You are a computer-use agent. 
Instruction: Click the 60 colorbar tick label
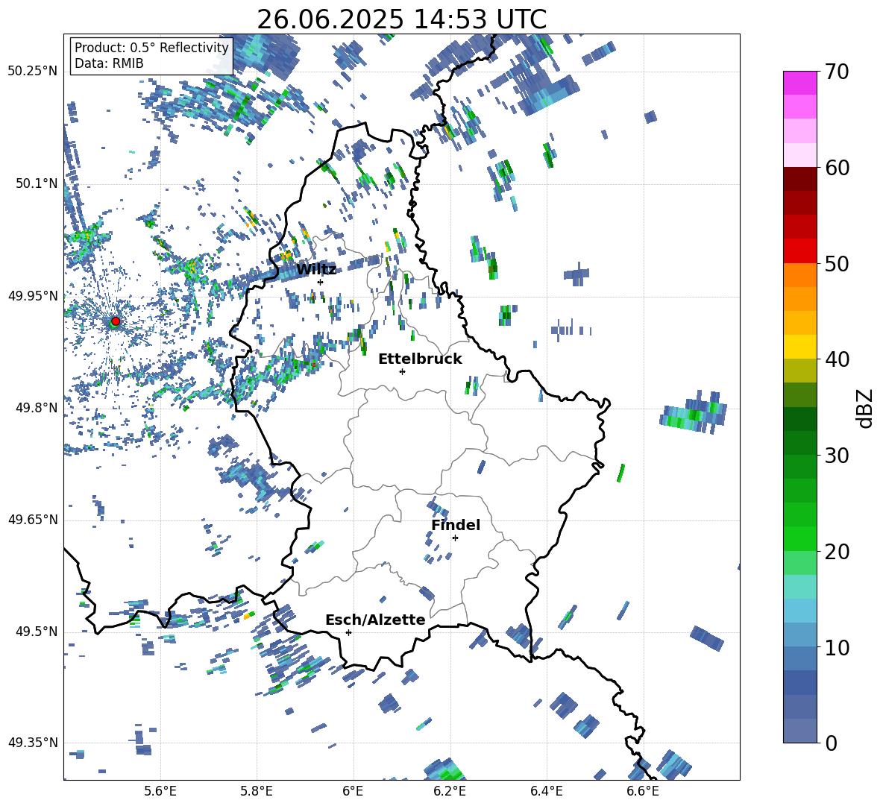(837, 168)
